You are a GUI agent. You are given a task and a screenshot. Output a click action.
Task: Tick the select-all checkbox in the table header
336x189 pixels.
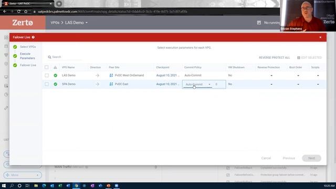(x=47, y=67)
